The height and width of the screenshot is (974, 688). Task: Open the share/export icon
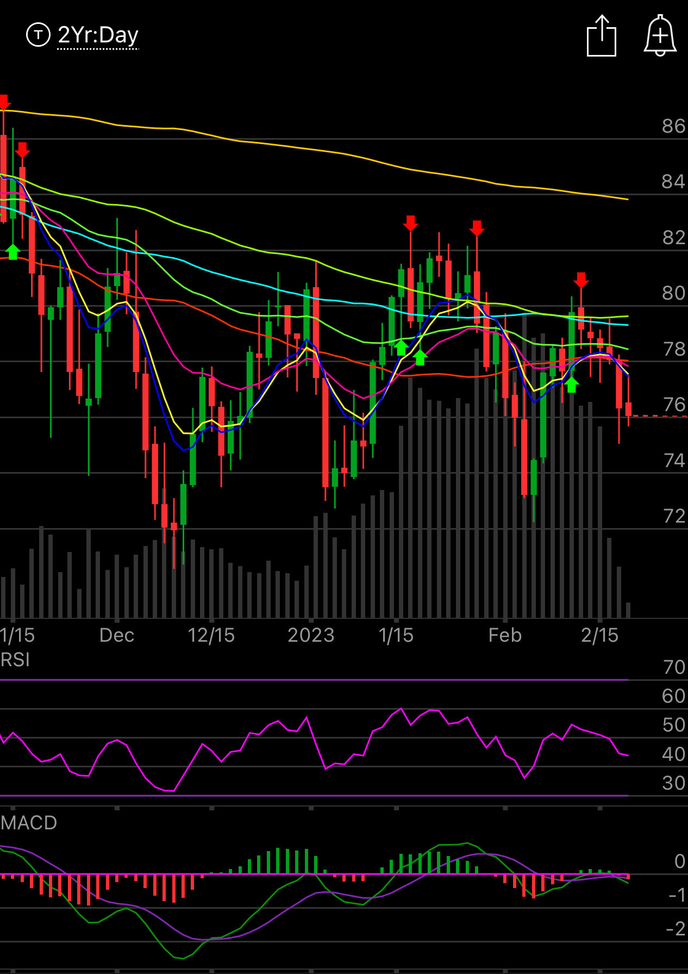602,36
